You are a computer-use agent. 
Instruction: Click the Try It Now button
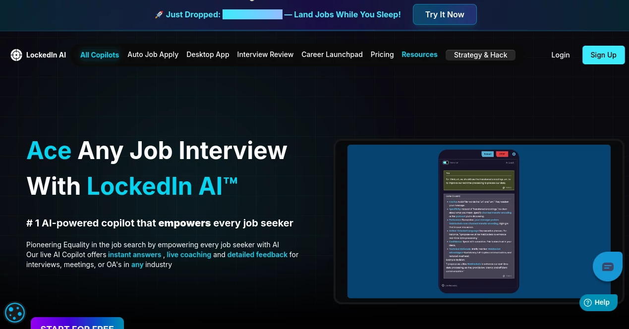[445, 14]
